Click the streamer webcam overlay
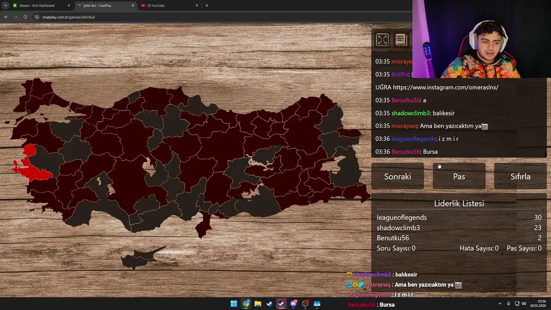The width and height of the screenshot is (551, 310). point(482,39)
